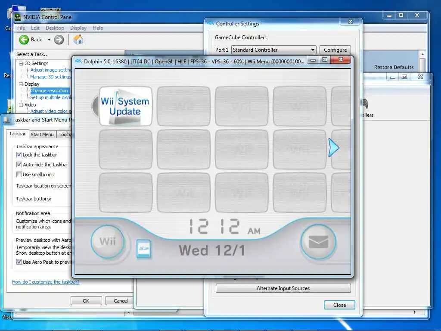This screenshot has height=331, width=441.
Task: Click GameCube Controllers group label
Action: click(241, 37)
